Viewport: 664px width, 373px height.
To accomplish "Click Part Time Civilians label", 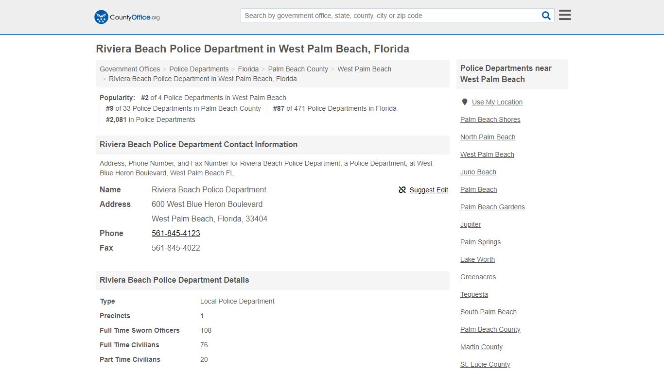I will 130,359.
